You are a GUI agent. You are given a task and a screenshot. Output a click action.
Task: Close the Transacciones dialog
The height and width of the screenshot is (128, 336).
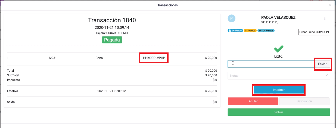pos(330,5)
